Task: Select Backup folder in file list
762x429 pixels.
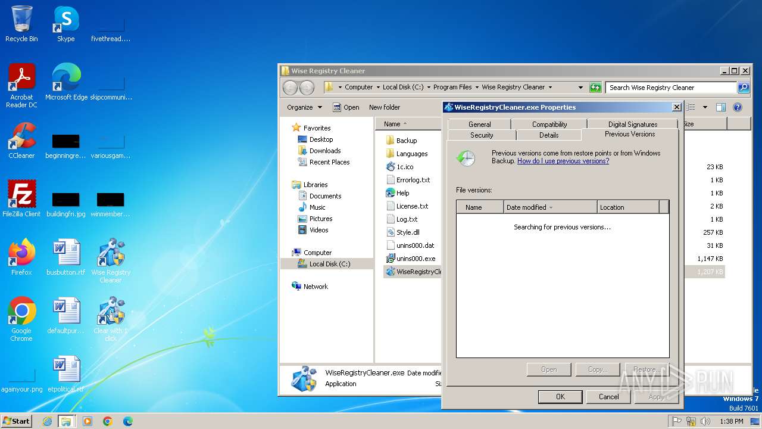Action: click(402, 141)
